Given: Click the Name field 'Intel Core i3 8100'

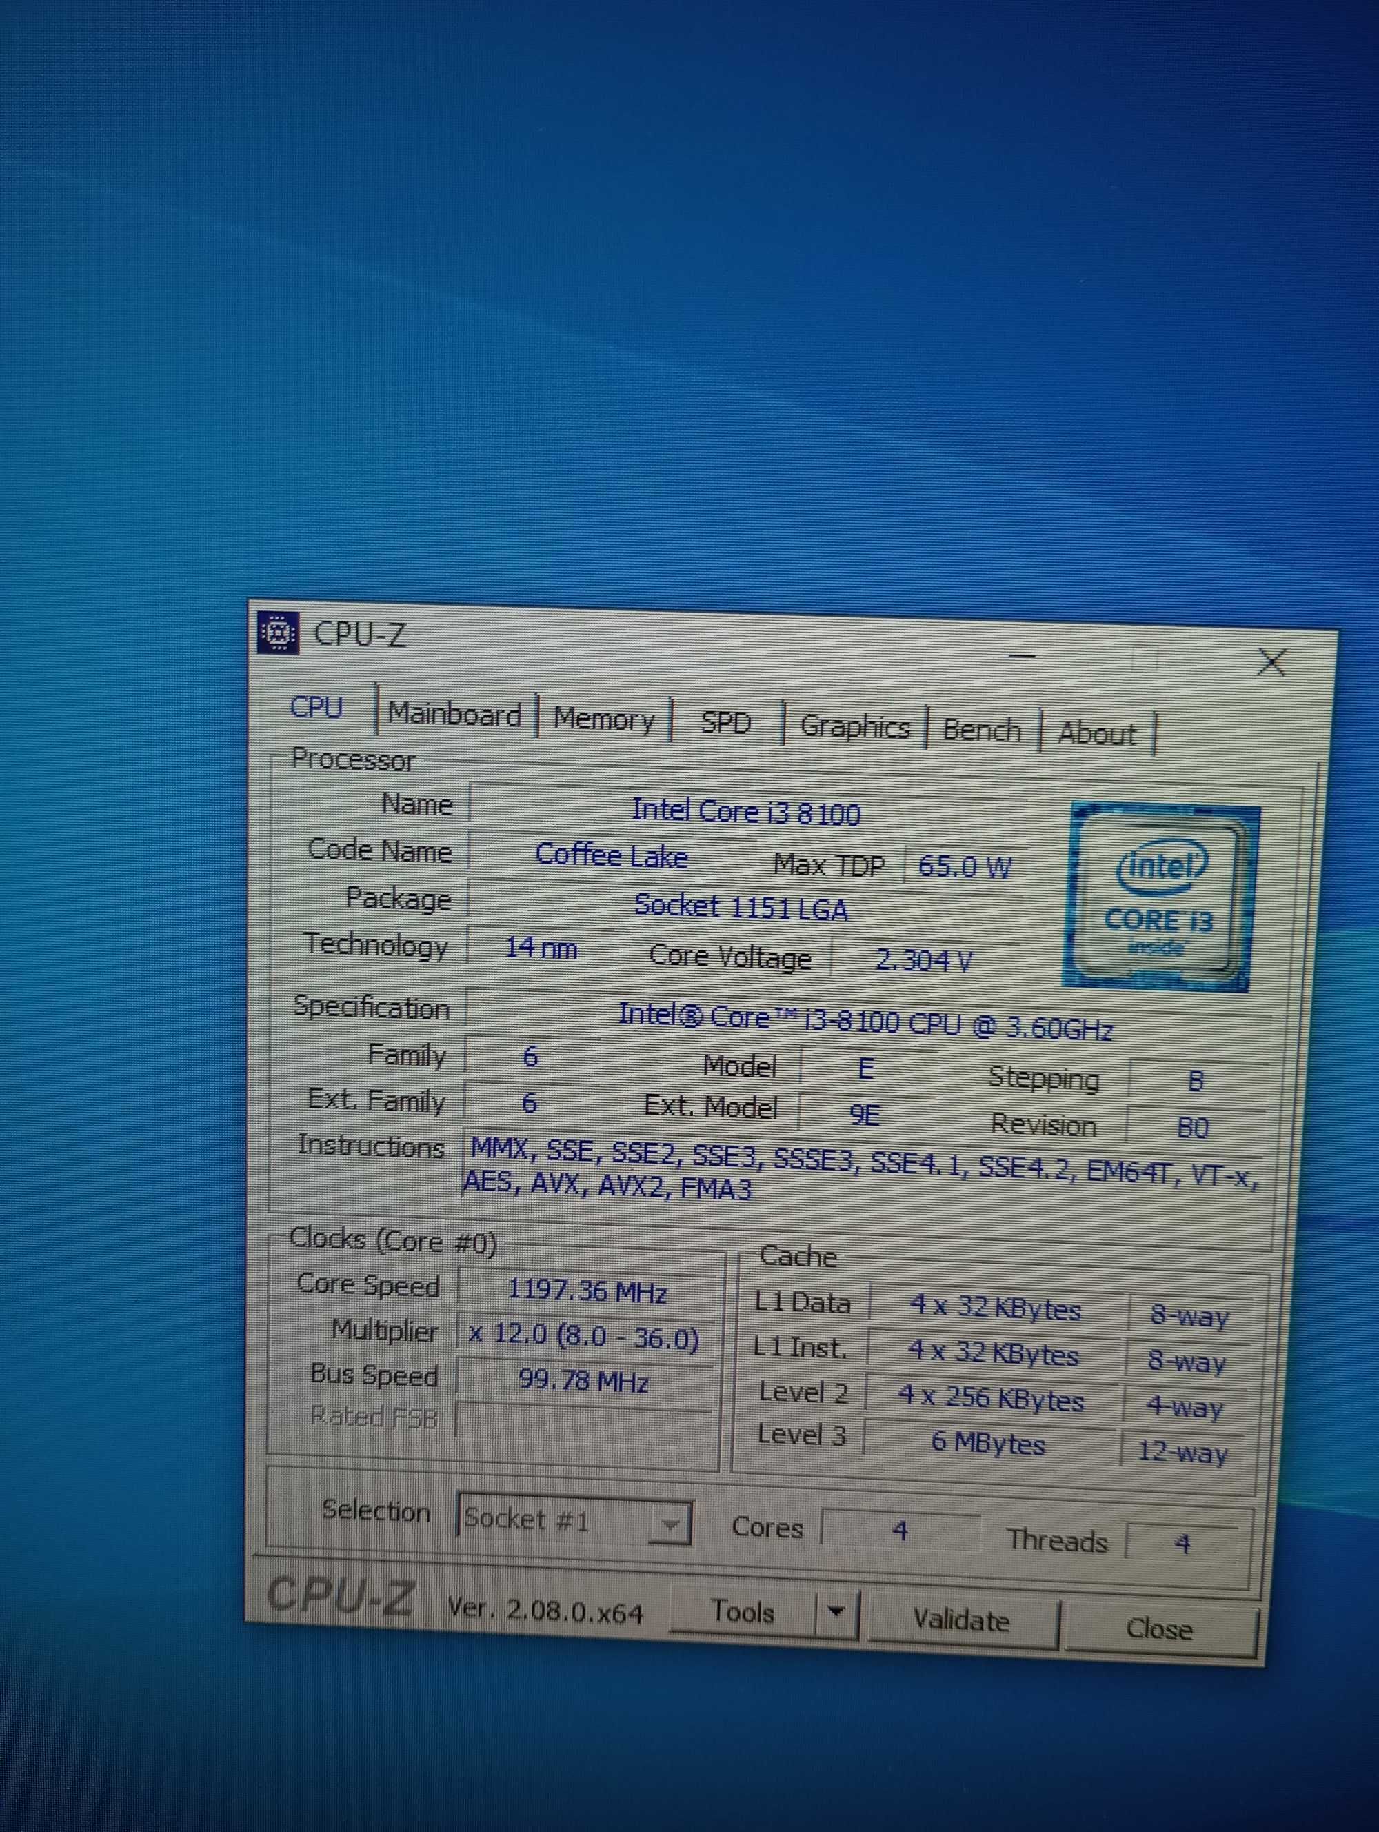Looking at the screenshot, I should (x=746, y=812).
